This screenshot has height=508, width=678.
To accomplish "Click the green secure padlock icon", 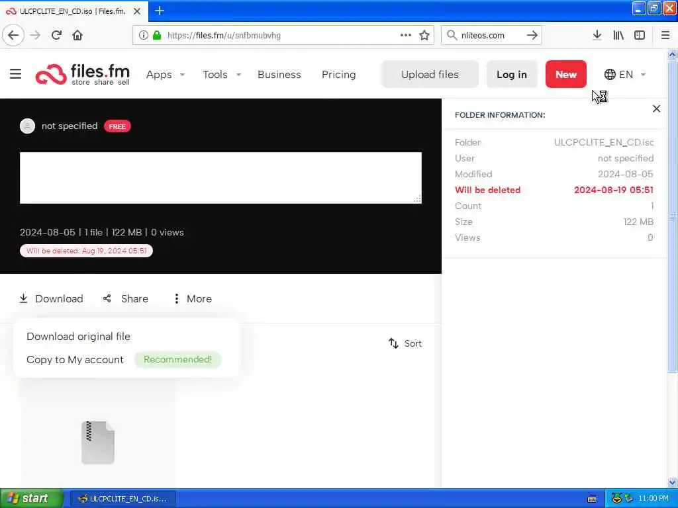I will tap(157, 35).
